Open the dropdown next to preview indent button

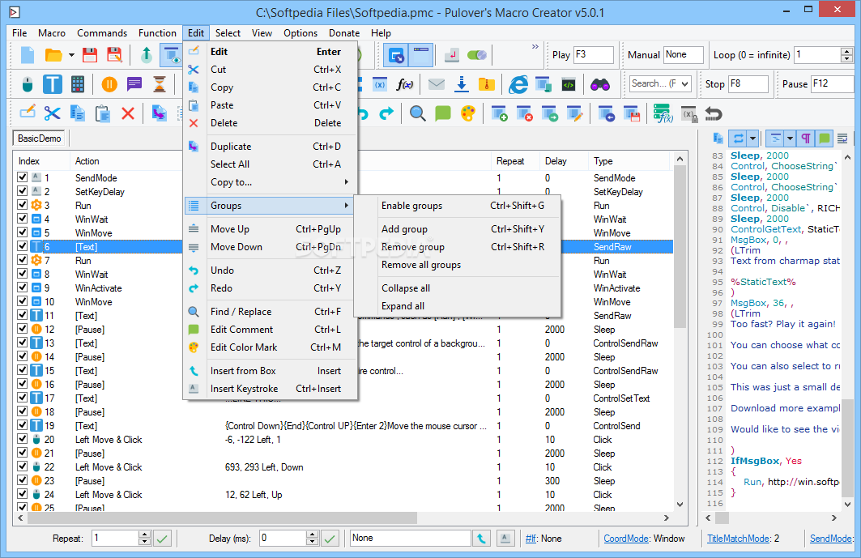tap(790, 138)
